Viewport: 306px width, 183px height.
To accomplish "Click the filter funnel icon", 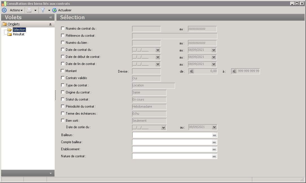I will [43, 10].
